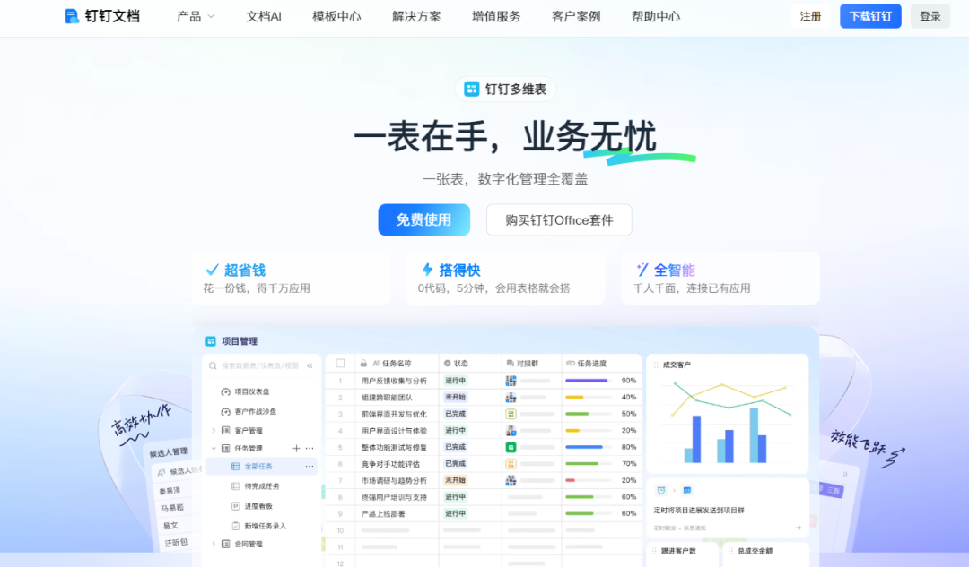Screen dimensions: 969x567
Task: Click the 钉钉多维表 badge icon
Action: pyautogui.click(x=472, y=90)
